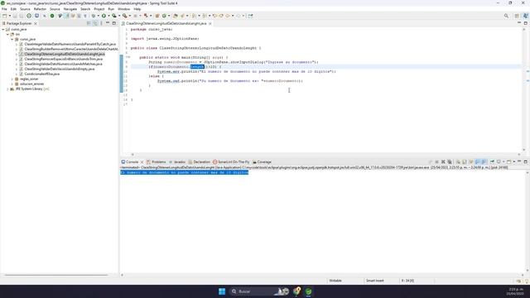
Task: Toggle Scroll Lock in Console
Action: [465, 162]
